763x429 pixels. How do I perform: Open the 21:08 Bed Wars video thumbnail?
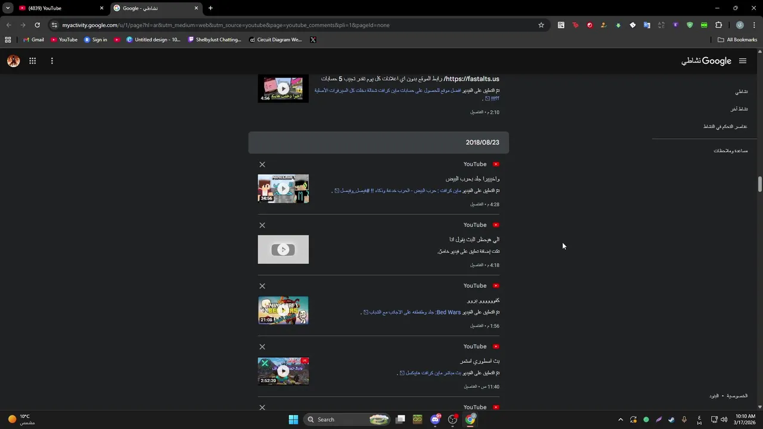[x=283, y=310]
